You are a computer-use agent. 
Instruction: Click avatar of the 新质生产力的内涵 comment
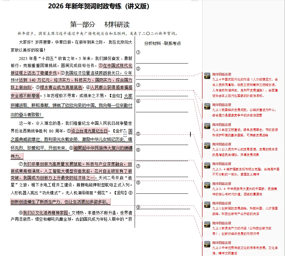click(207, 225)
